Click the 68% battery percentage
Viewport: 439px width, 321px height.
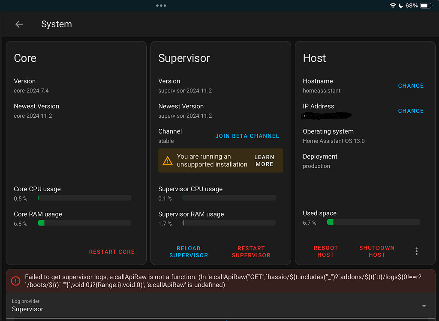coord(412,5)
